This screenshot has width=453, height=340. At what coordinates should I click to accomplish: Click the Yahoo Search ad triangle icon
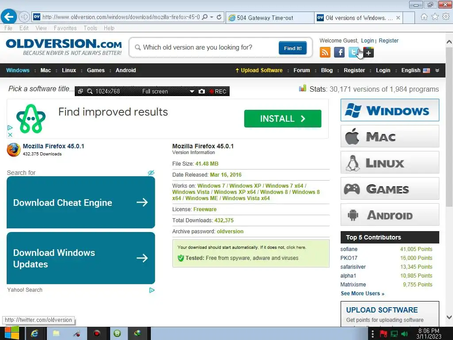pyautogui.click(x=152, y=290)
